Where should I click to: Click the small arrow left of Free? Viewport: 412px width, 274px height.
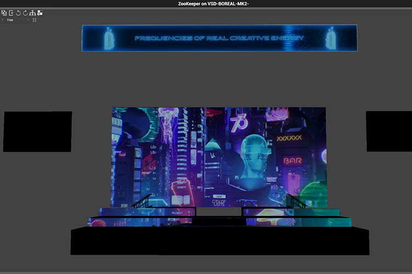[2, 20]
